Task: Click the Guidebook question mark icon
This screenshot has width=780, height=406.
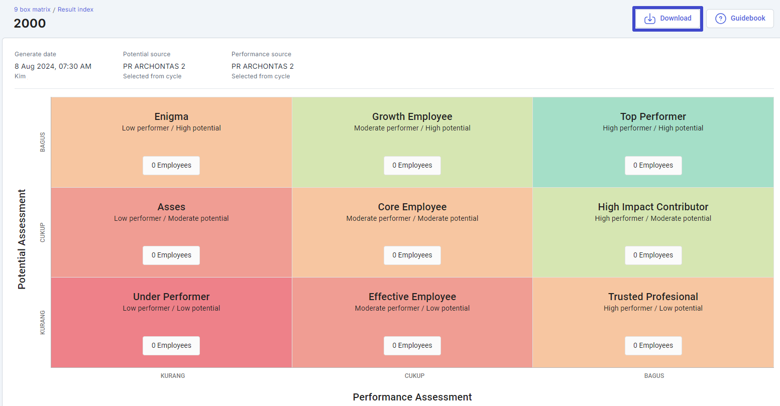Action: 721,19
